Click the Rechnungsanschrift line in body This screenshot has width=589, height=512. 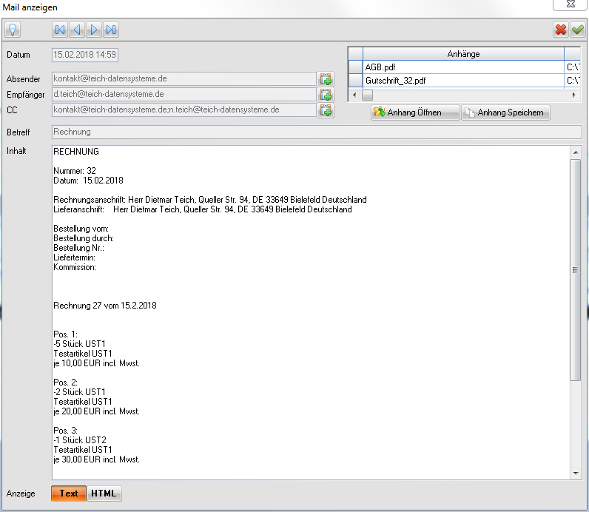[210, 200]
